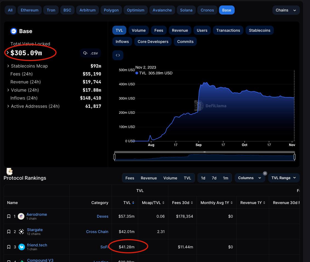The image size is (310, 262).
Task: Sort by the TVL column arrows
Action: [x=133, y=203]
